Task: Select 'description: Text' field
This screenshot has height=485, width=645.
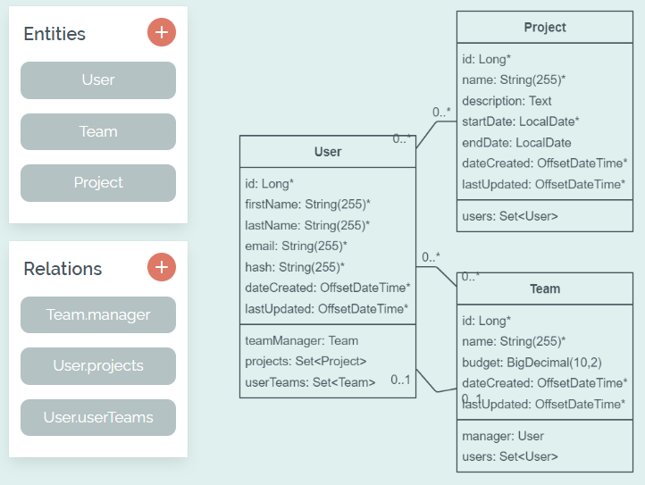Action: (x=507, y=101)
